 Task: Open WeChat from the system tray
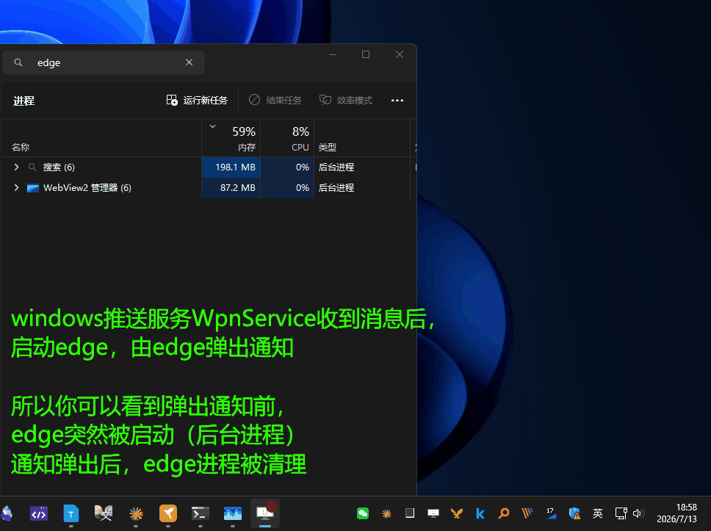(x=363, y=513)
